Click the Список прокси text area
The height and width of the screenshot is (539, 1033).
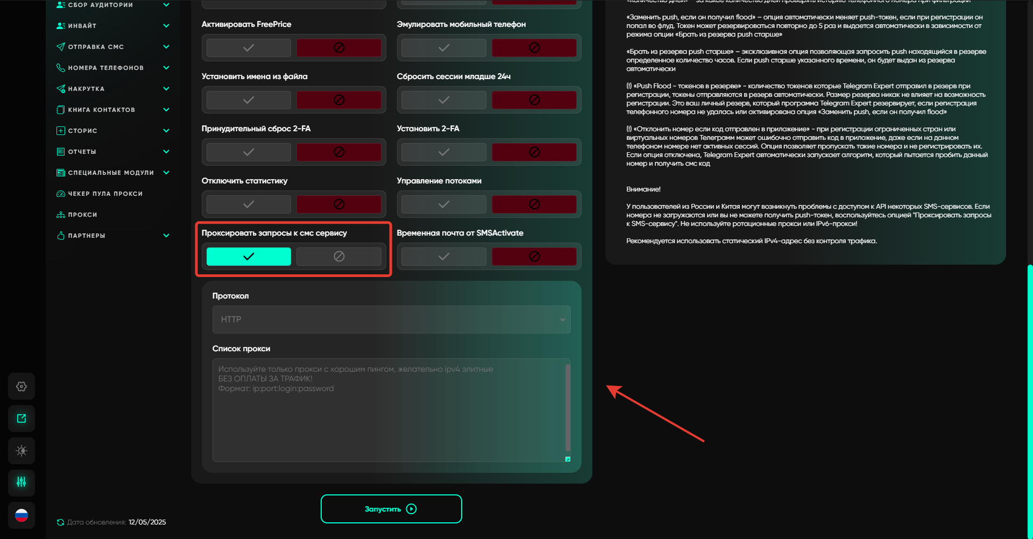click(x=387, y=410)
